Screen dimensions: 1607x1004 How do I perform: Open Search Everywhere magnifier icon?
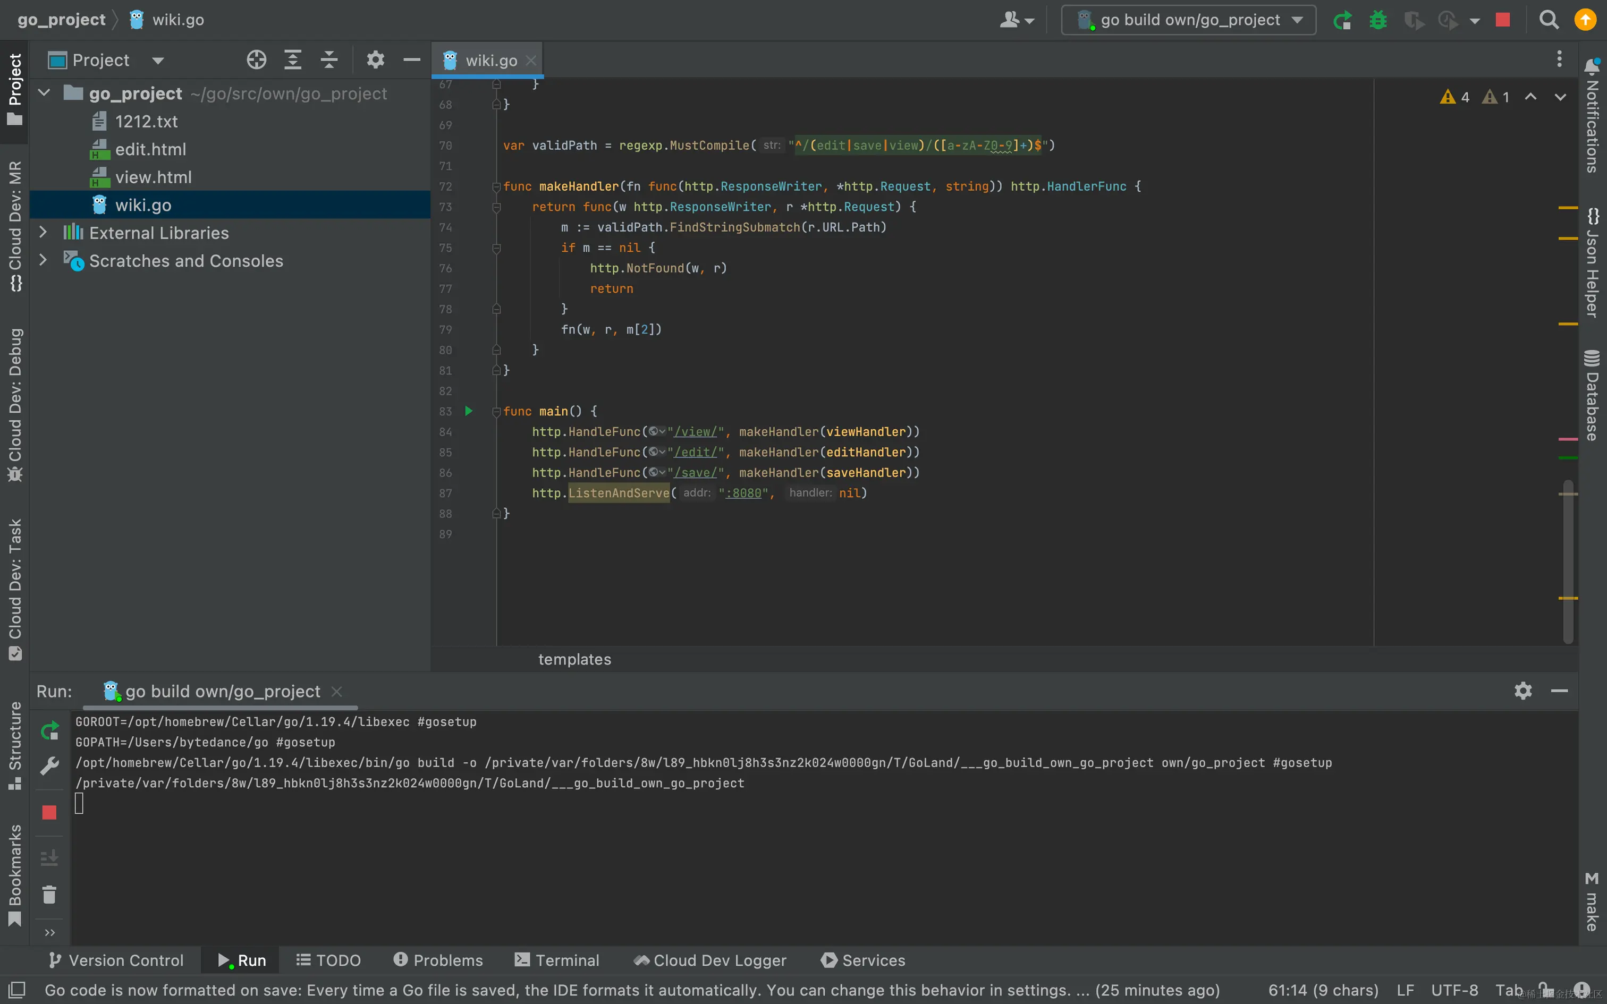pos(1549,20)
